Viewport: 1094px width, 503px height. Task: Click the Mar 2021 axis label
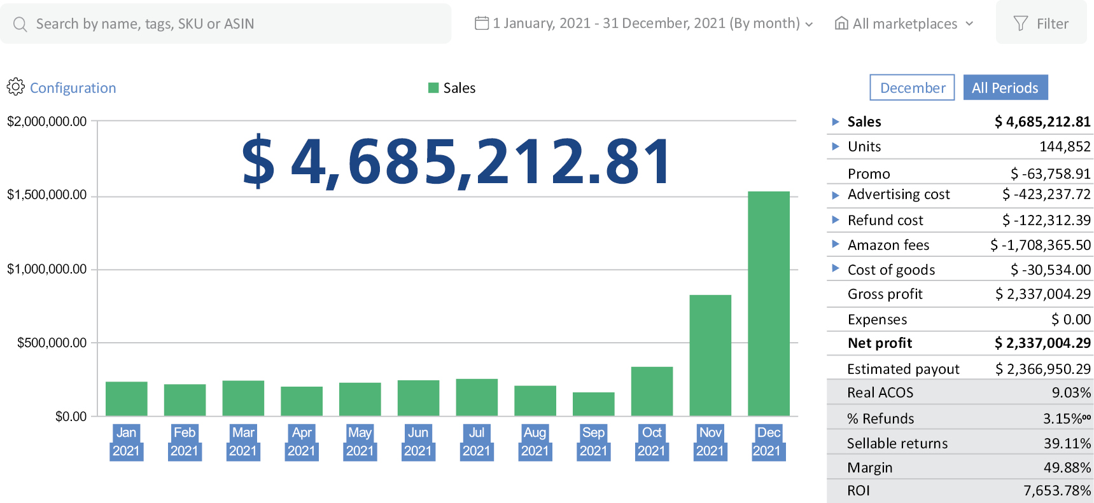coord(243,442)
